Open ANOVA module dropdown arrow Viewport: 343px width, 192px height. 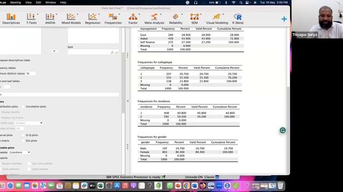[x=56, y=14]
